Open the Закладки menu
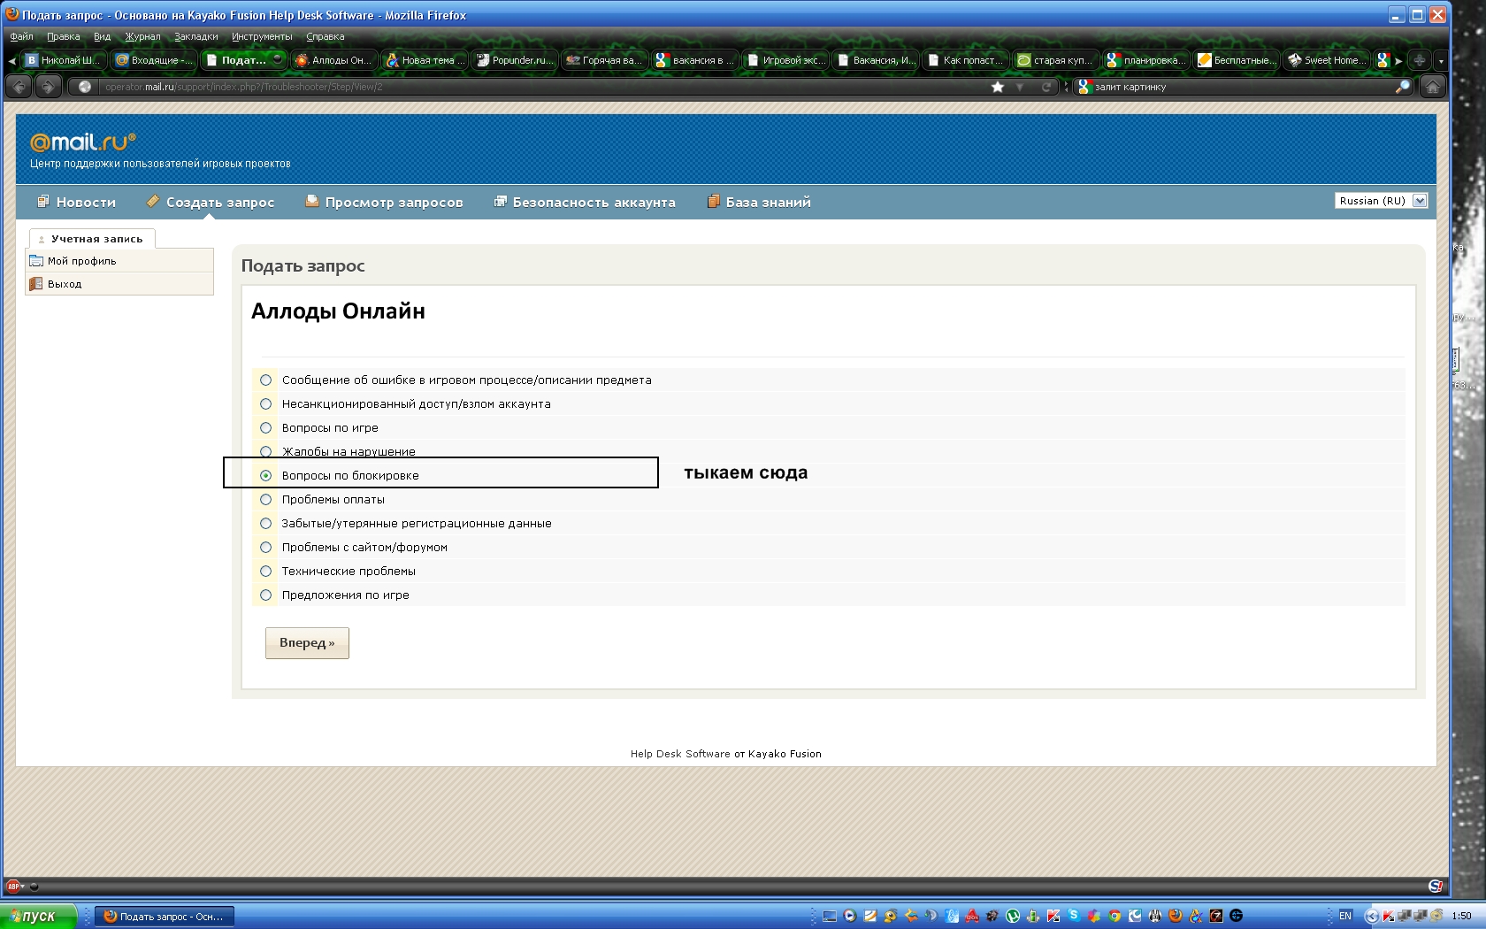 point(195,36)
